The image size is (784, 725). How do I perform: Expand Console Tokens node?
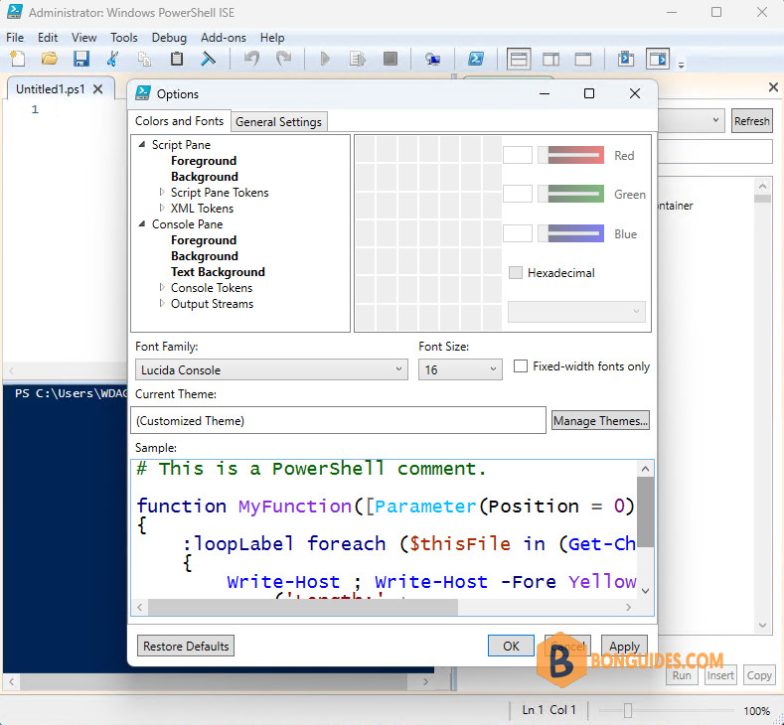pos(162,287)
